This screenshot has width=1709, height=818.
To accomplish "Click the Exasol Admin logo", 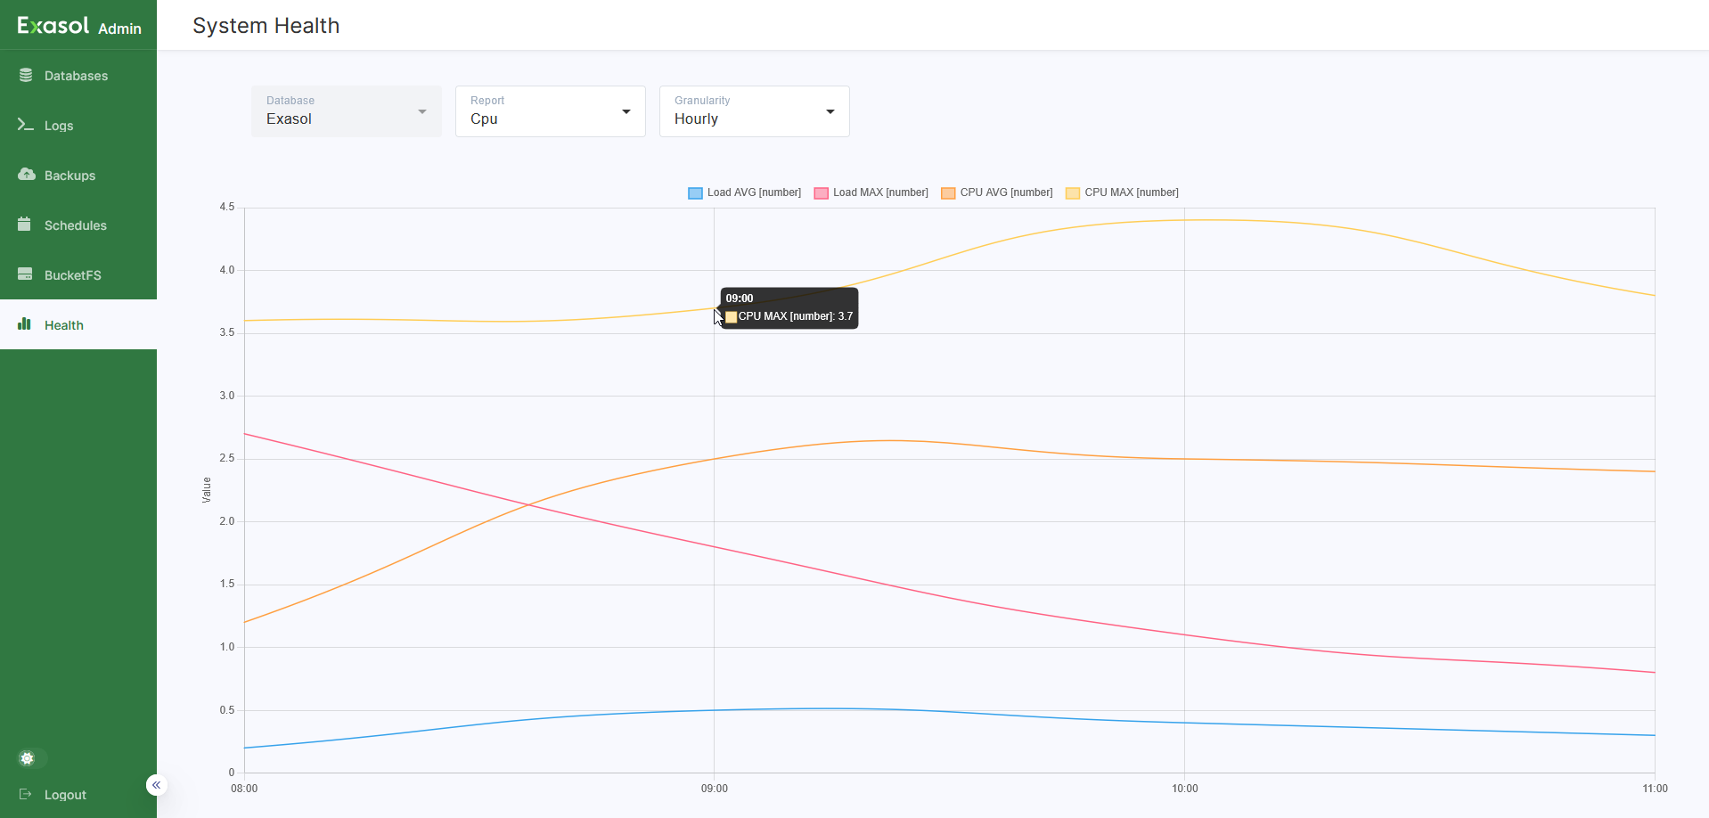I will (x=78, y=26).
